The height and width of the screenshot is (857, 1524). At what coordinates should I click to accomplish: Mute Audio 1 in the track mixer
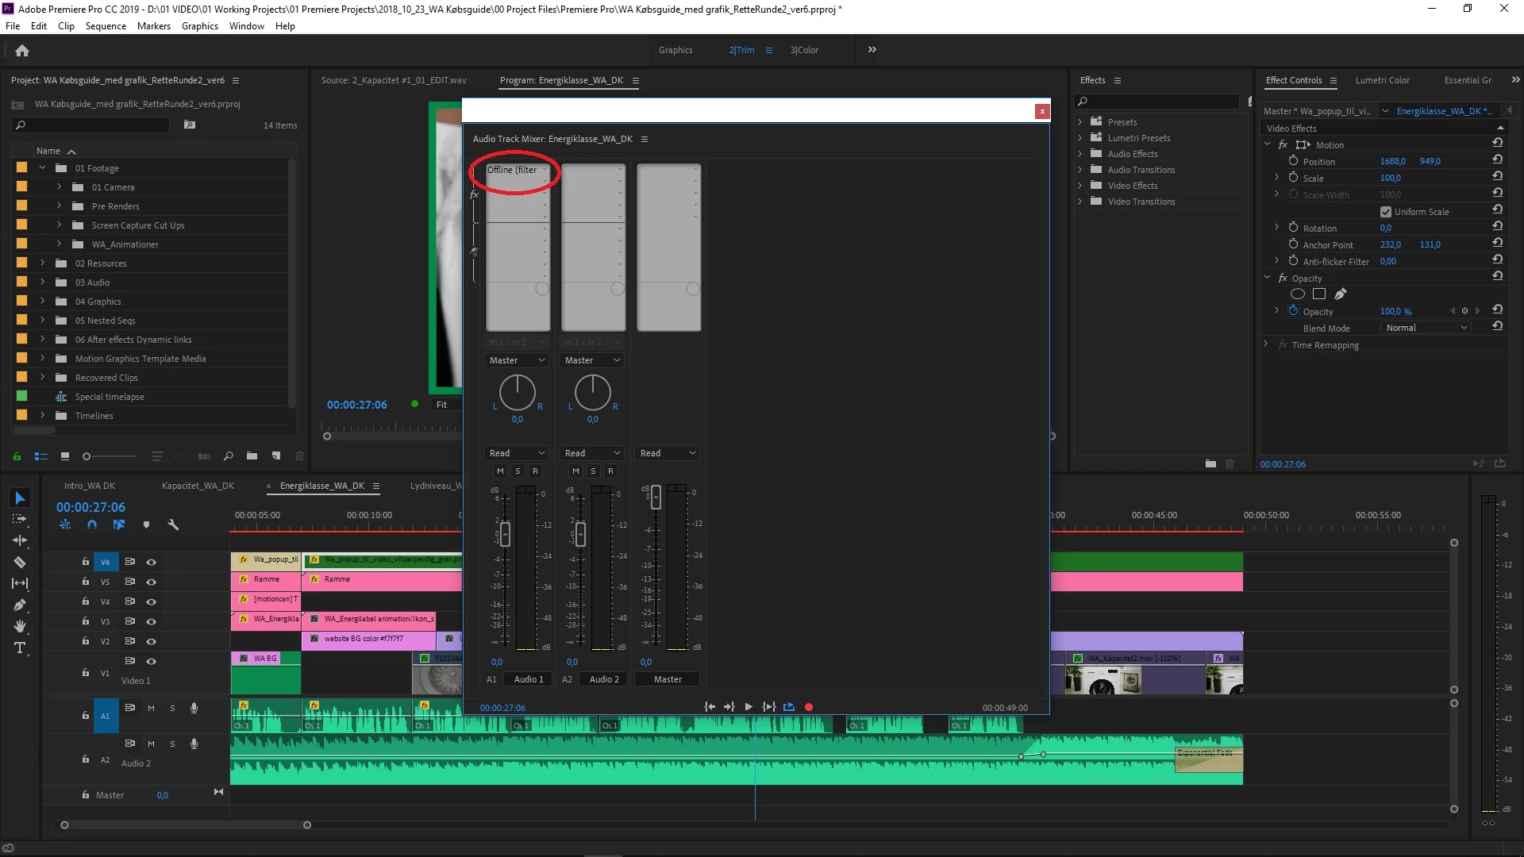[500, 471]
